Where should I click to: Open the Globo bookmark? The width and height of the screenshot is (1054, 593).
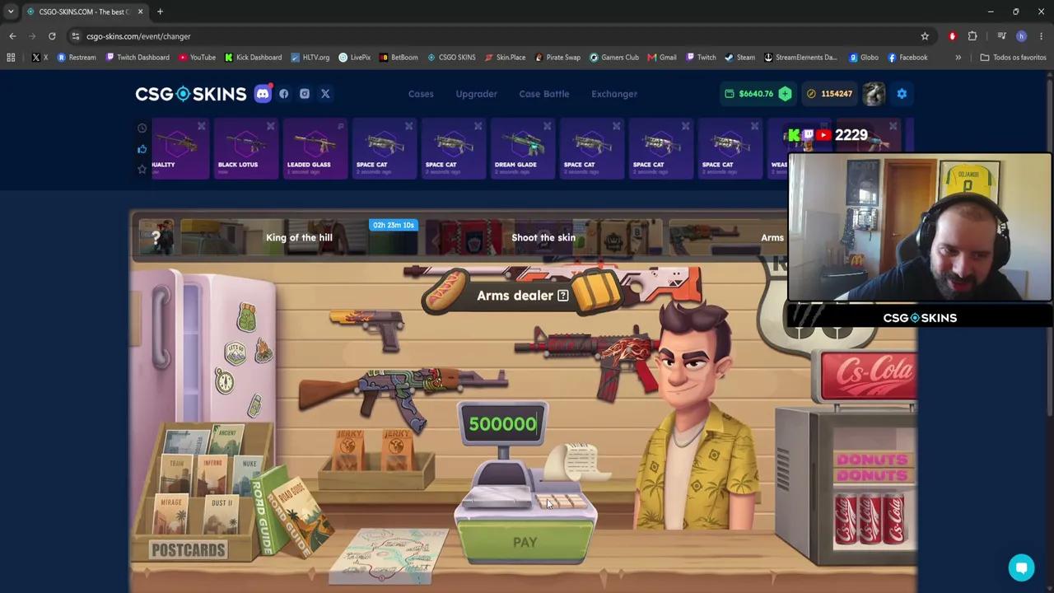pyautogui.click(x=863, y=58)
